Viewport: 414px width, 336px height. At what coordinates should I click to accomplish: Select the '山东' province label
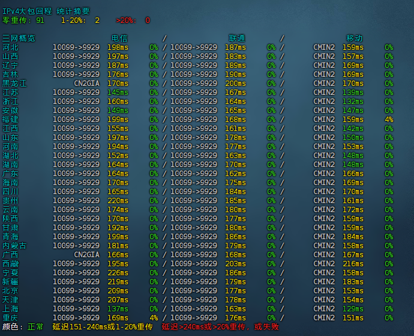pyautogui.click(x=10, y=137)
